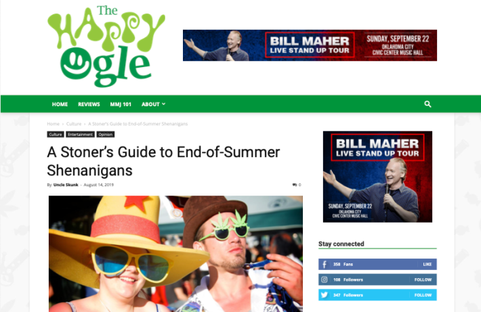The image size is (481, 312).
Task: Select the Opinion category tag
Action: click(x=106, y=134)
